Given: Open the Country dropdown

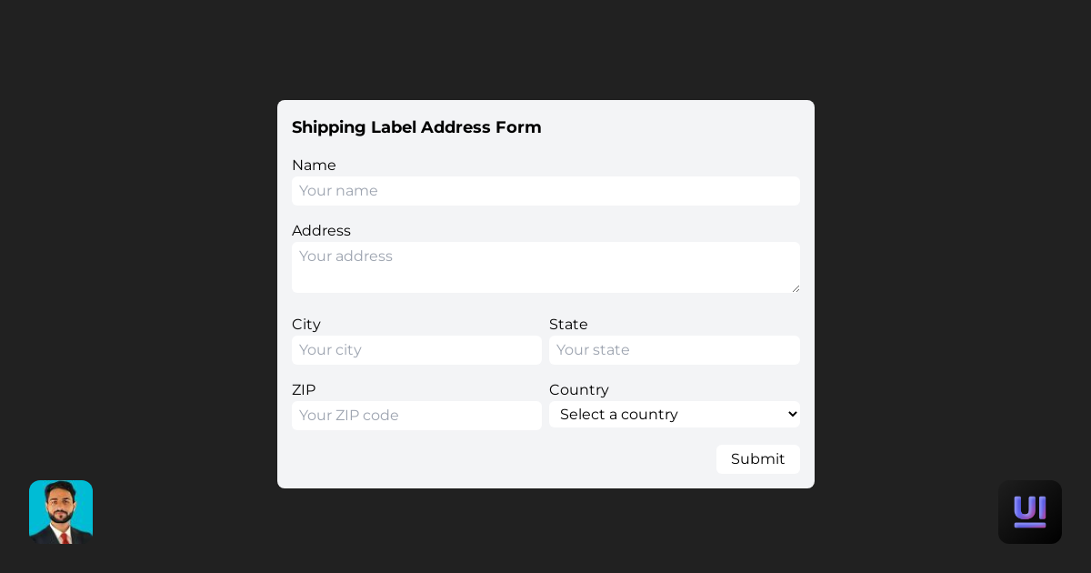Looking at the screenshot, I should point(674,414).
